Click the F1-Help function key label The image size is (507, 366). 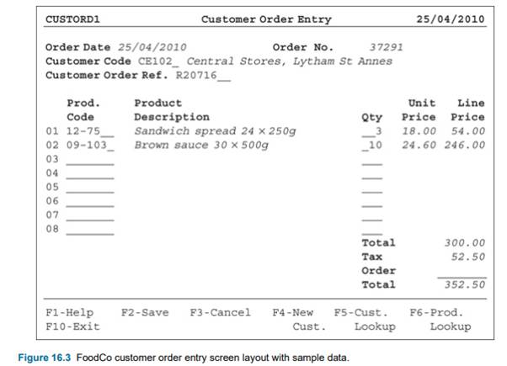coord(69,312)
